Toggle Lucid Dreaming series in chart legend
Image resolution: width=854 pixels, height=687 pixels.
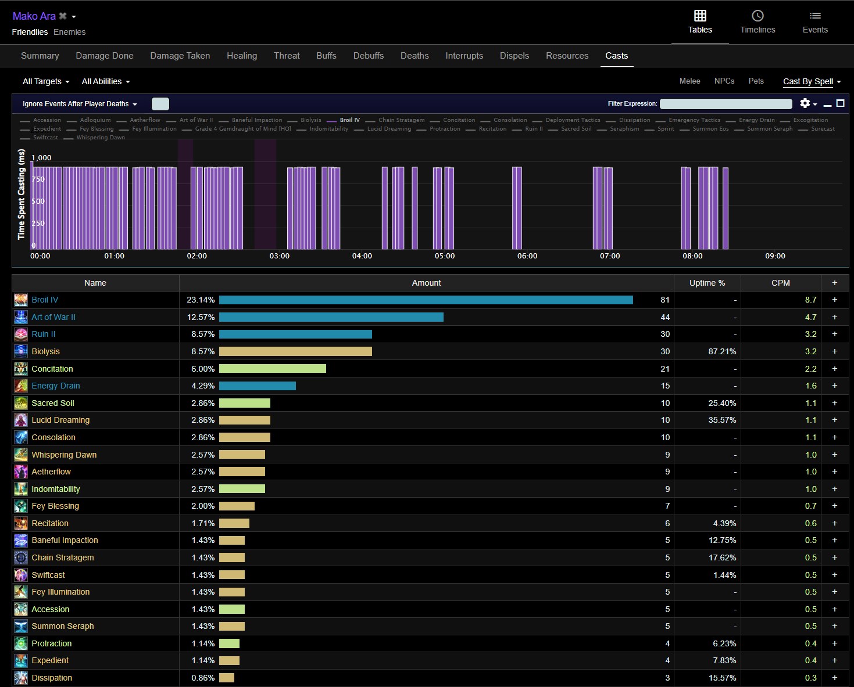[382, 129]
